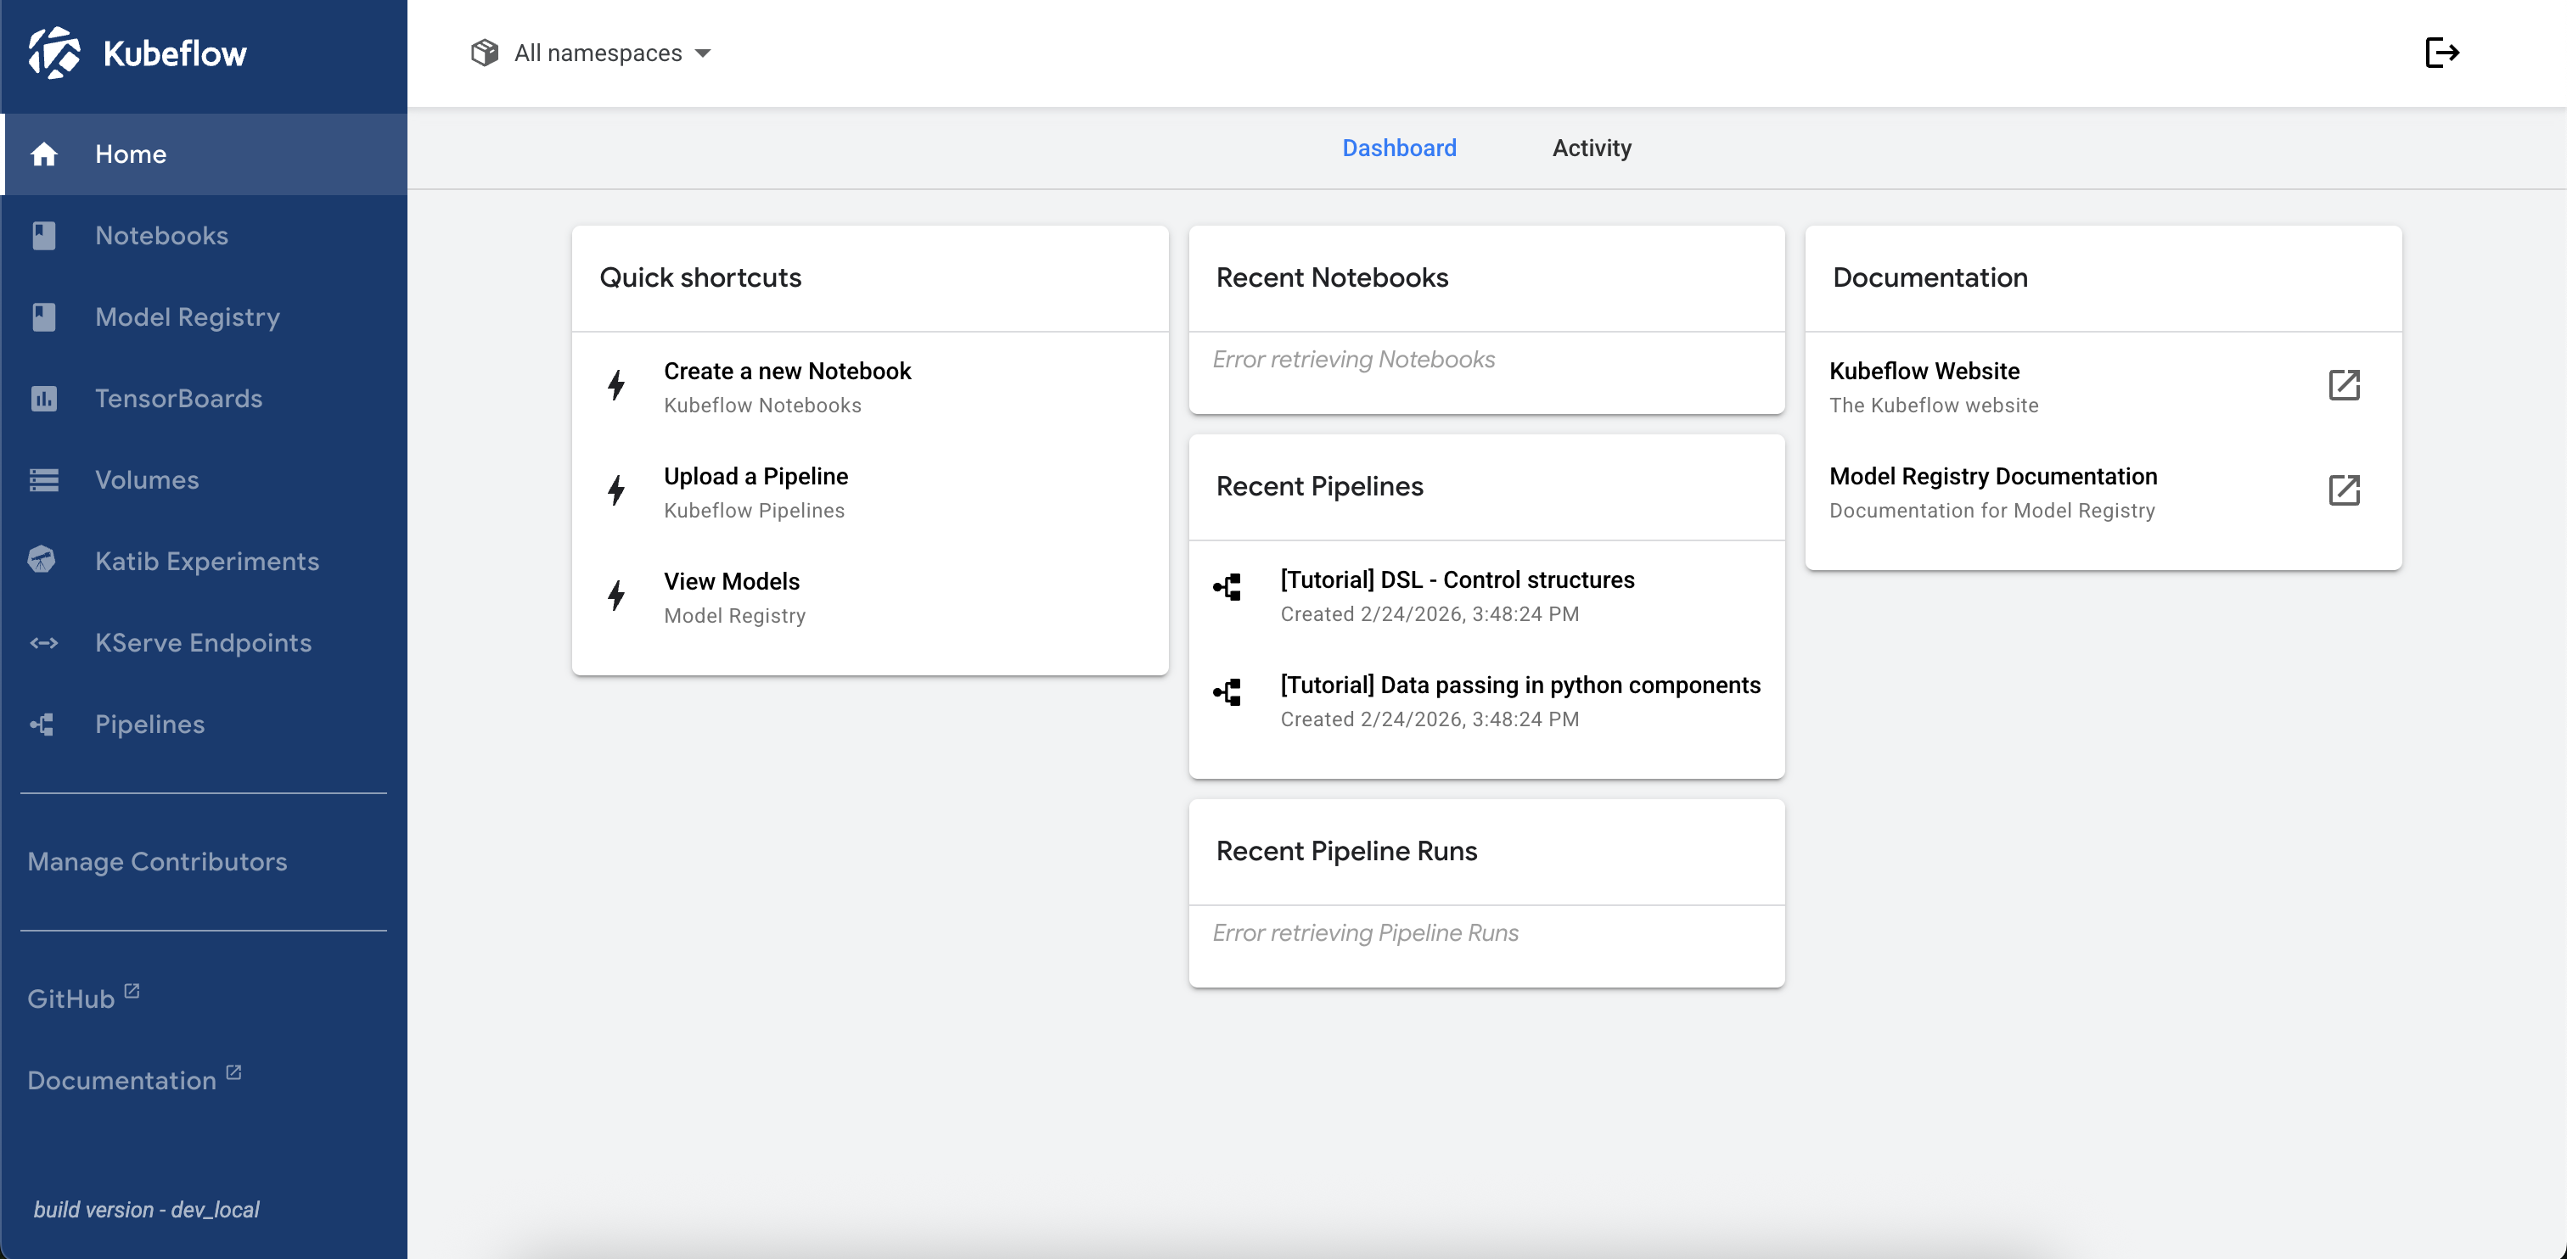The height and width of the screenshot is (1259, 2567).
Task: Select Upload a Pipeline shortcut
Action: coord(870,491)
